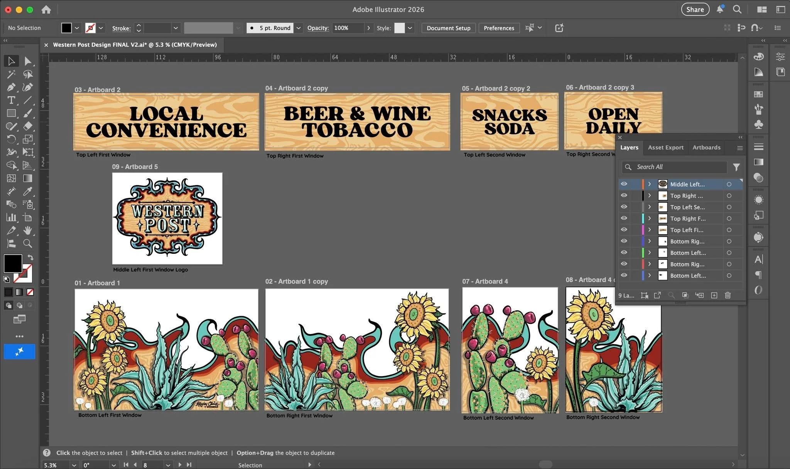Expand the Top Right F... layer
Screen dimensions: 790x469
click(x=650, y=218)
